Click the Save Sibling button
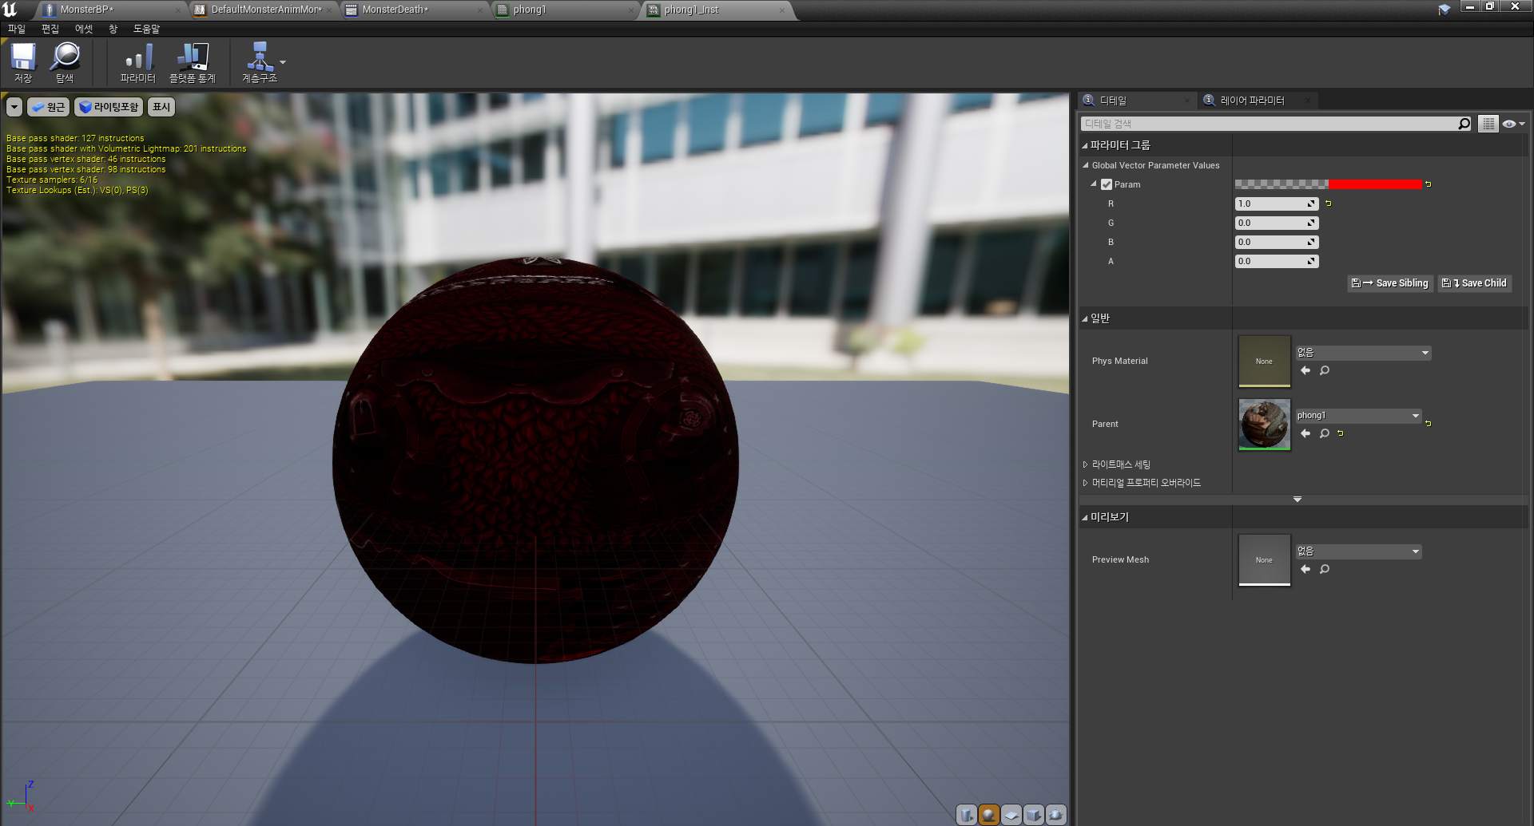The width and height of the screenshot is (1534, 826). coord(1389,283)
